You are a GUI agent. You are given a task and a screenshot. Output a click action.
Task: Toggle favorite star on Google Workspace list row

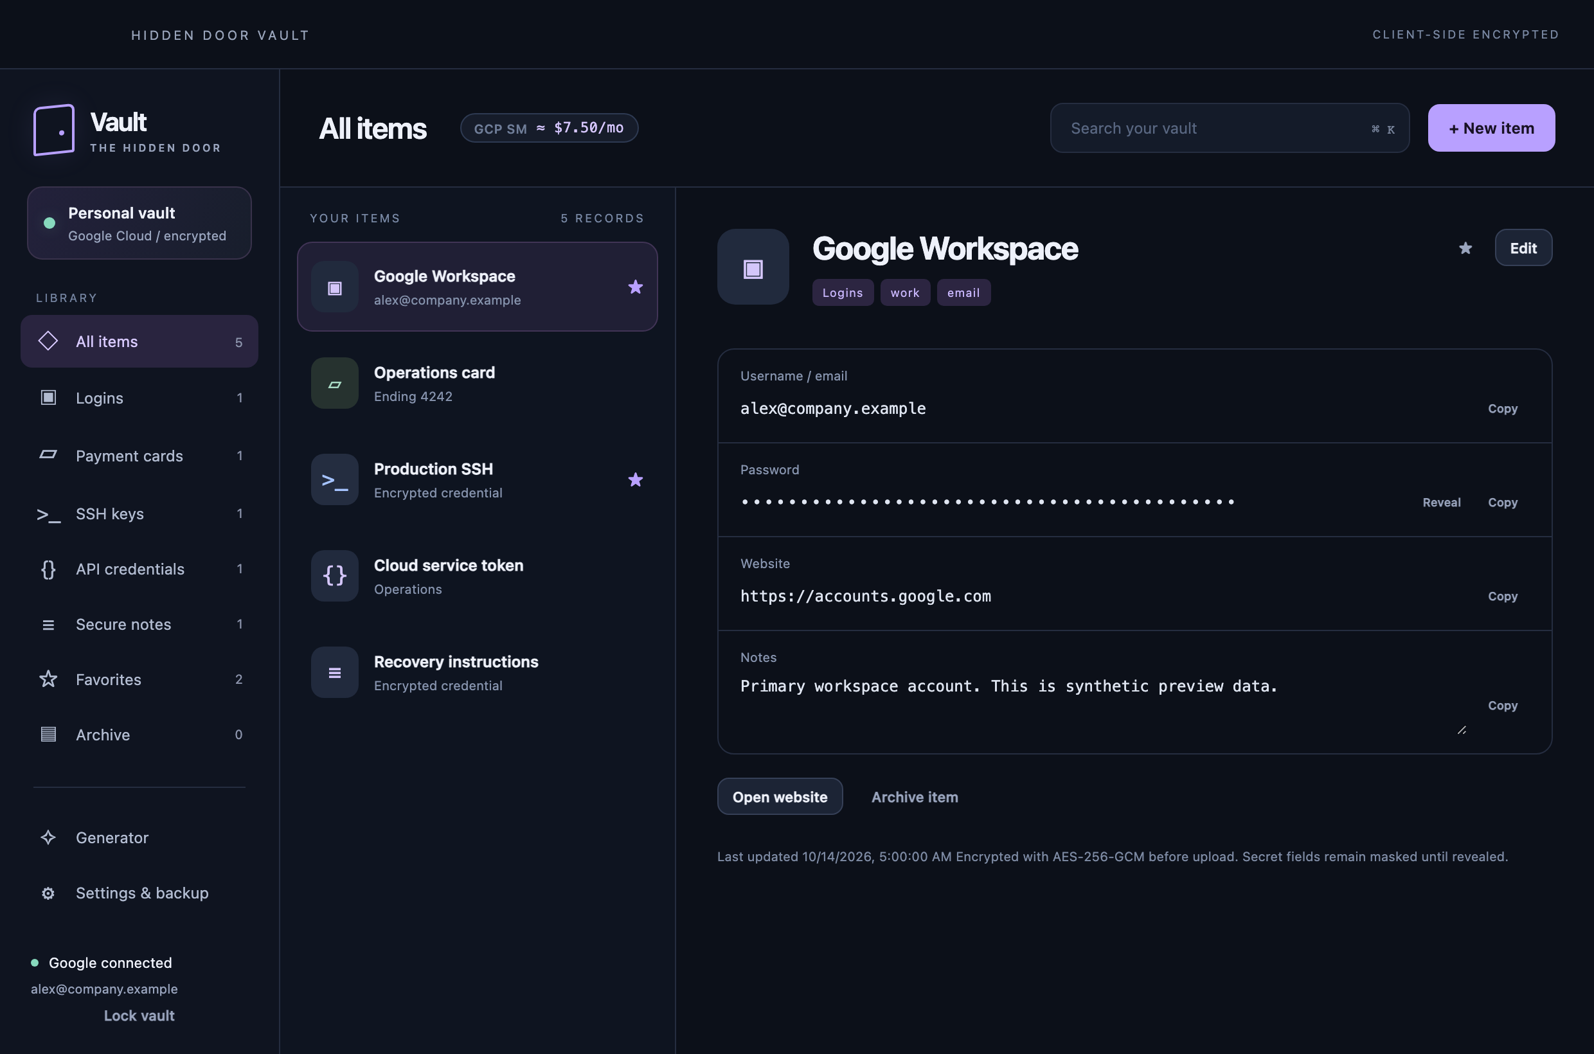pos(635,287)
